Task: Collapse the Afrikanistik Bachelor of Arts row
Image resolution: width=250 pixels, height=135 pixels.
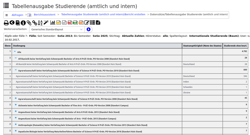Action: (x=16, y=58)
